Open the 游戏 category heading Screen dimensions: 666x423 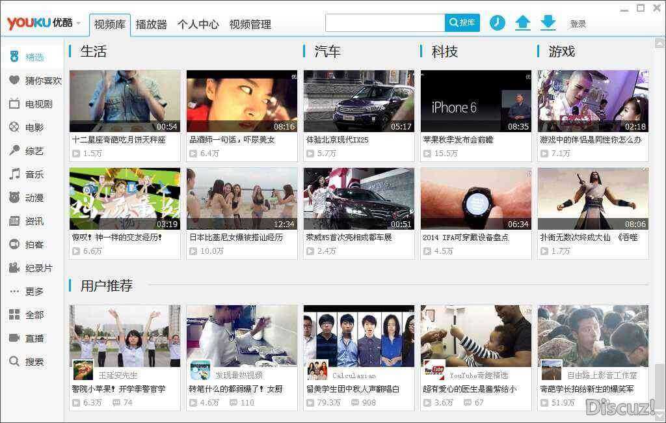(561, 51)
